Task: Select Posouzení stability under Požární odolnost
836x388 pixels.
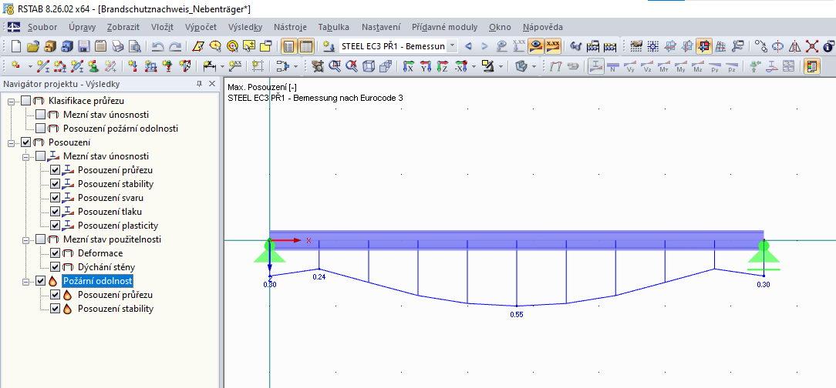Action: 116,308
